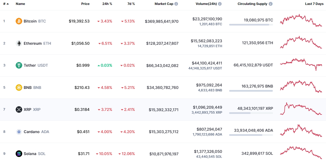Click Cardano volume $807,294,047
The width and height of the screenshot is (326, 163).
pyautogui.click(x=209, y=129)
